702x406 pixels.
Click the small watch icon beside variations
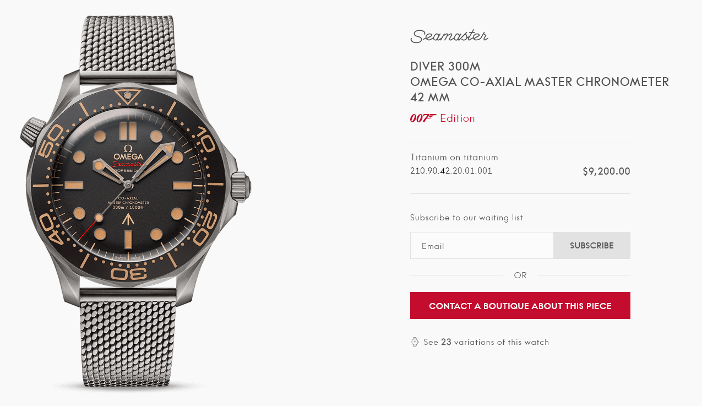415,342
